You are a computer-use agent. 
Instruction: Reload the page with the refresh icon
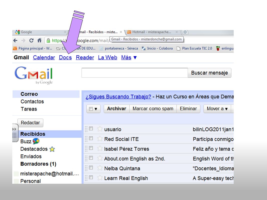pyautogui.click(x=31, y=40)
